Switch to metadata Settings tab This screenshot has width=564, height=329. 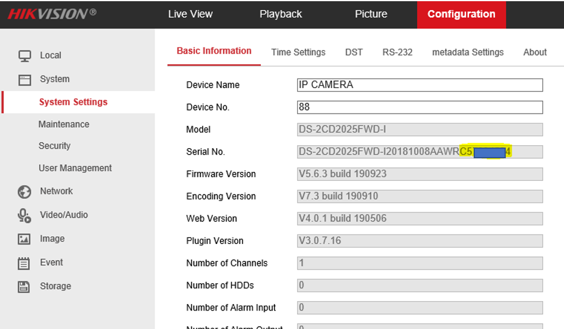click(x=468, y=52)
